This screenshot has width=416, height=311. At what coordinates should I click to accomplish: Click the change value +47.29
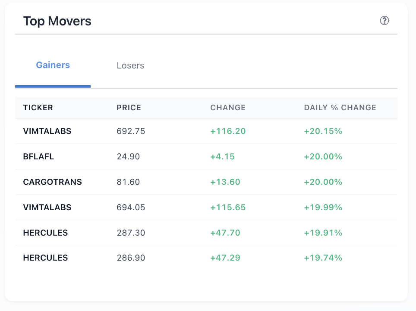click(x=225, y=258)
